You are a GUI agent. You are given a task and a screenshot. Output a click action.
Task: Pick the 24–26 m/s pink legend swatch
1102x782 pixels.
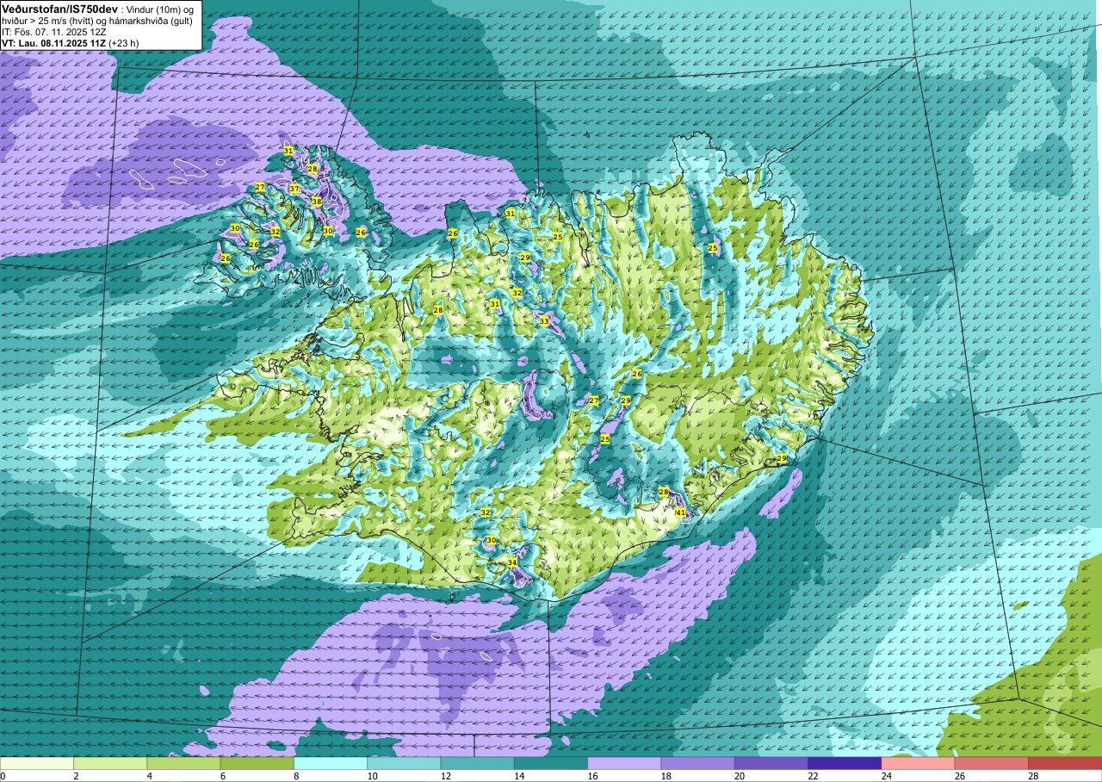[918, 763]
